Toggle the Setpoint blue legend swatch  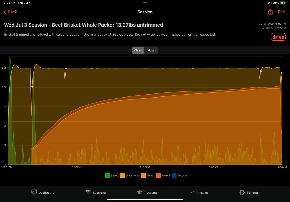coord(174,175)
